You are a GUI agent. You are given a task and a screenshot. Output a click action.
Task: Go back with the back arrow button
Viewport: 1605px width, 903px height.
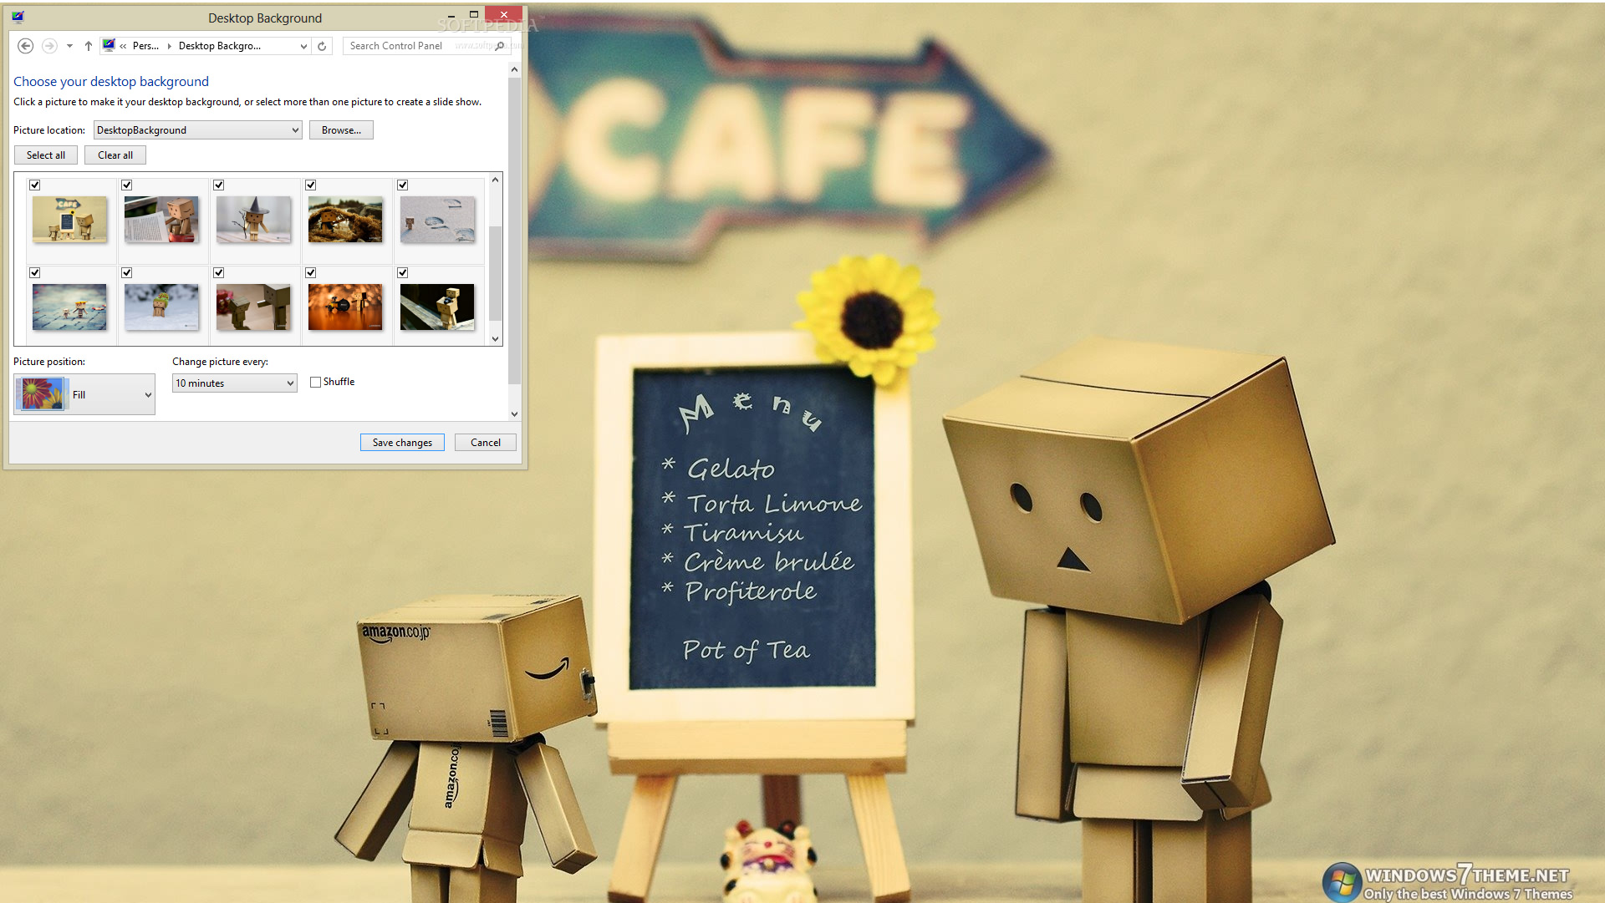tap(25, 46)
